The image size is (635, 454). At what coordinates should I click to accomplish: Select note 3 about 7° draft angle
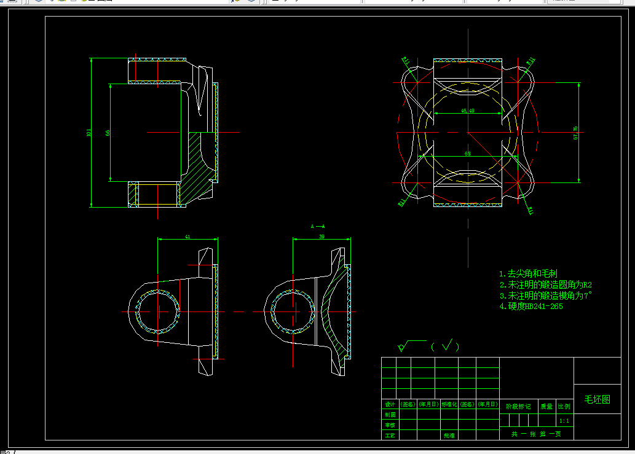[545, 295]
